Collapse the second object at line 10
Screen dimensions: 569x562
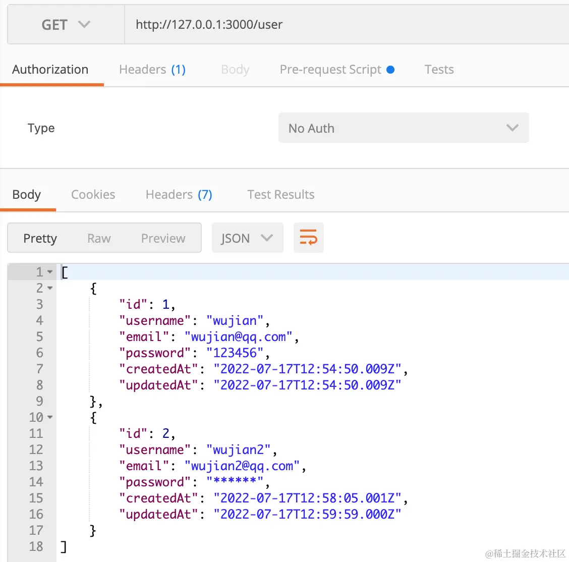point(50,418)
